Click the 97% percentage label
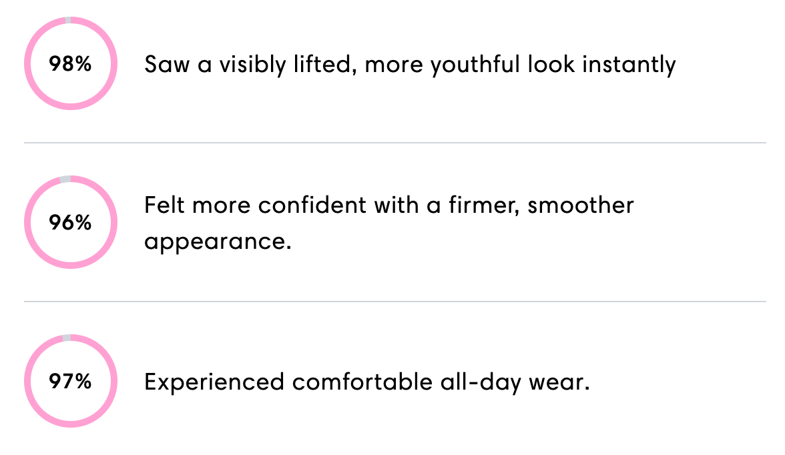 (70, 382)
